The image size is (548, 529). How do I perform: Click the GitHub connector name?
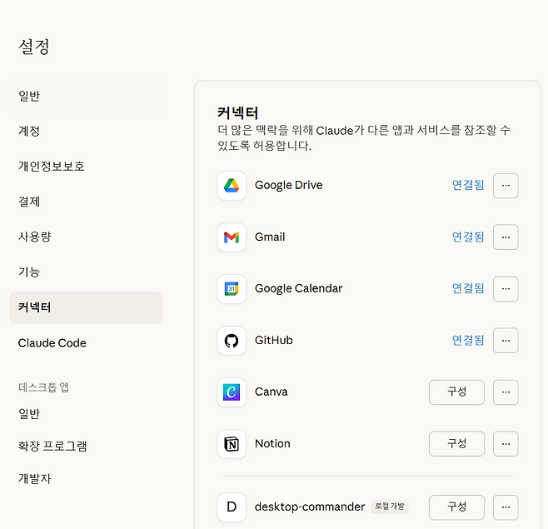(274, 340)
